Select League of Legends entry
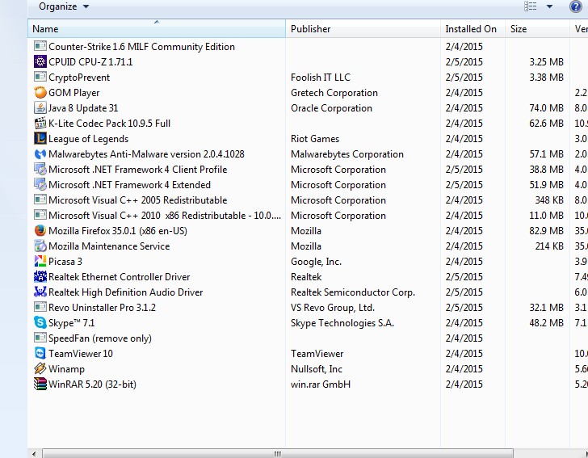Viewport: 588px width, 458px height. pyautogui.click(x=88, y=139)
